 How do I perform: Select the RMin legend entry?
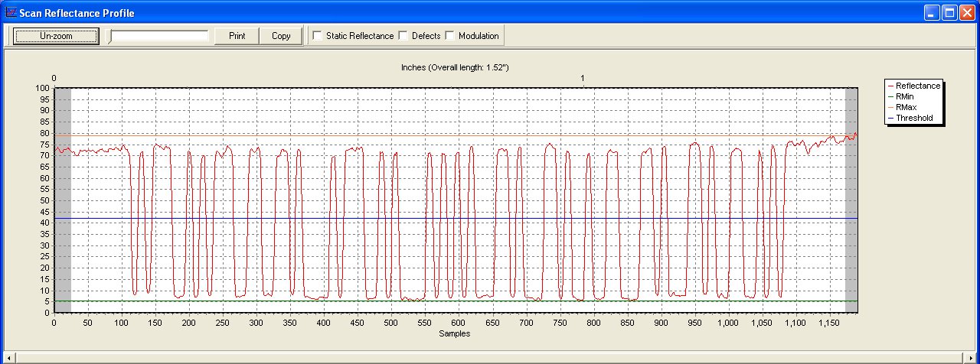(906, 97)
